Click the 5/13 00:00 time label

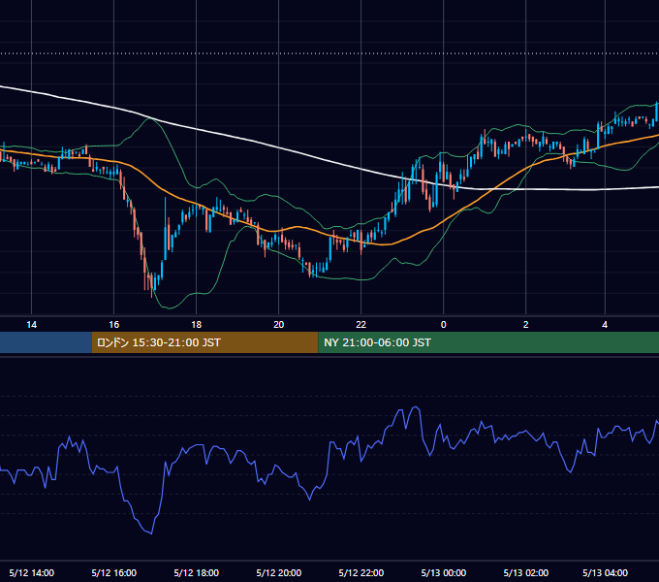444,572
